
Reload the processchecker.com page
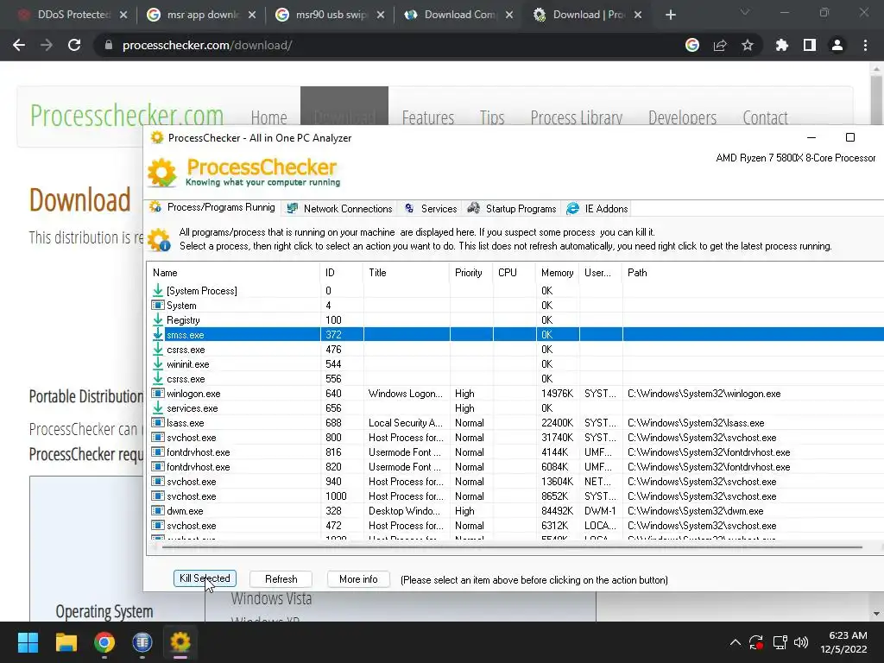click(74, 45)
